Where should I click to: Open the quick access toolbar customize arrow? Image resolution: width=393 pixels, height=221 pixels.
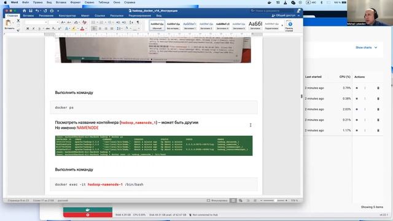point(58,11)
